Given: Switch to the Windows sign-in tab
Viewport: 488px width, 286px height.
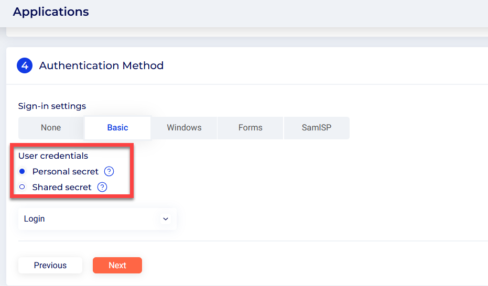Looking at the screenshot, I should pos(184,128).
